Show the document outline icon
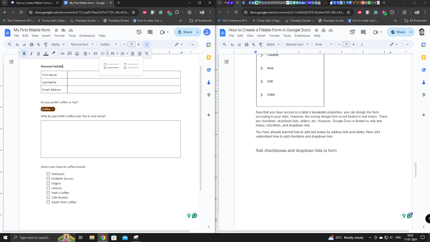Viewport: 430px width, 242px height. tap(11, 62)
